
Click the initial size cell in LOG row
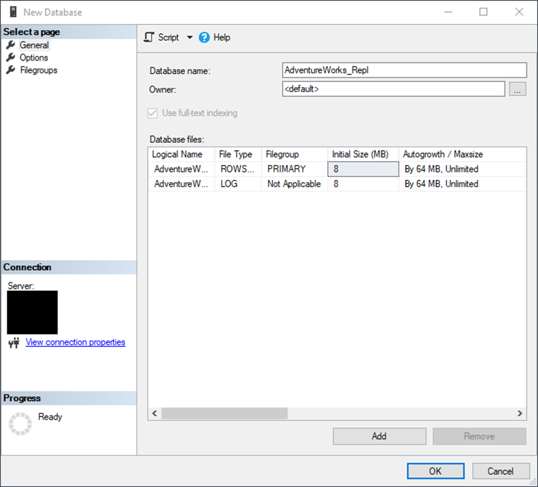(363, 184)
